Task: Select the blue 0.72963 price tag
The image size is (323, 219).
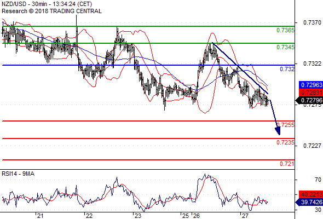Action: (x=311, y=85)
